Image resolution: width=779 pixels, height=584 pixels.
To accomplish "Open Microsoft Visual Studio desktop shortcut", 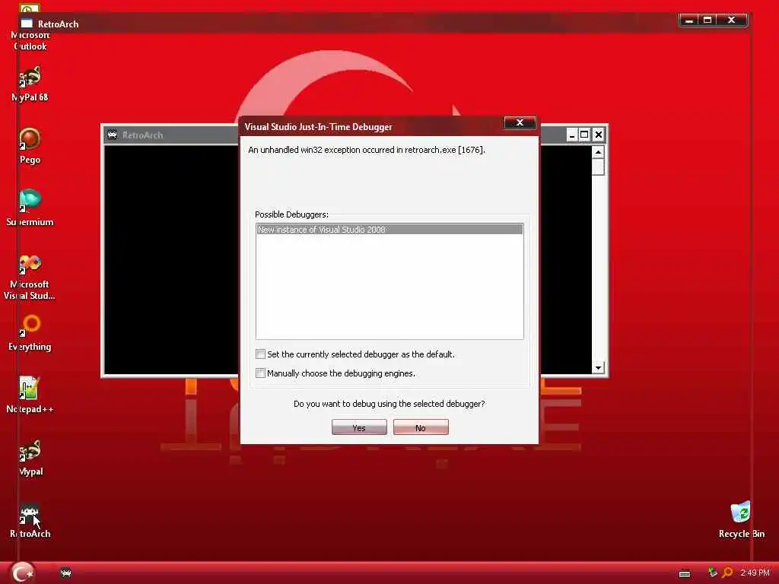I will click(x=30, y=276).
